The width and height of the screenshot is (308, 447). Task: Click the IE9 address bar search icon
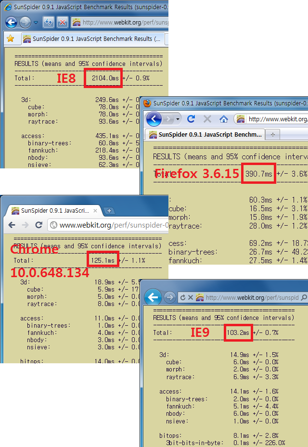coord(304,298)
